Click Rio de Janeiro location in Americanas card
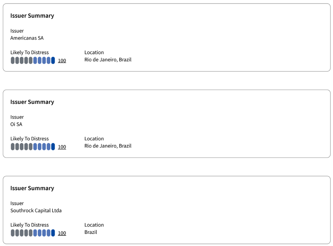333x246 pixels. click(x=108, y=59)
